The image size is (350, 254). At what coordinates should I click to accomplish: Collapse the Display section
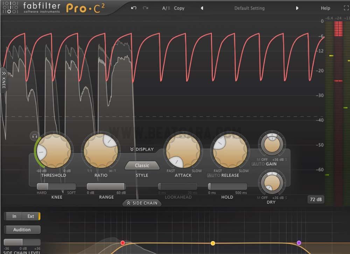142,149
